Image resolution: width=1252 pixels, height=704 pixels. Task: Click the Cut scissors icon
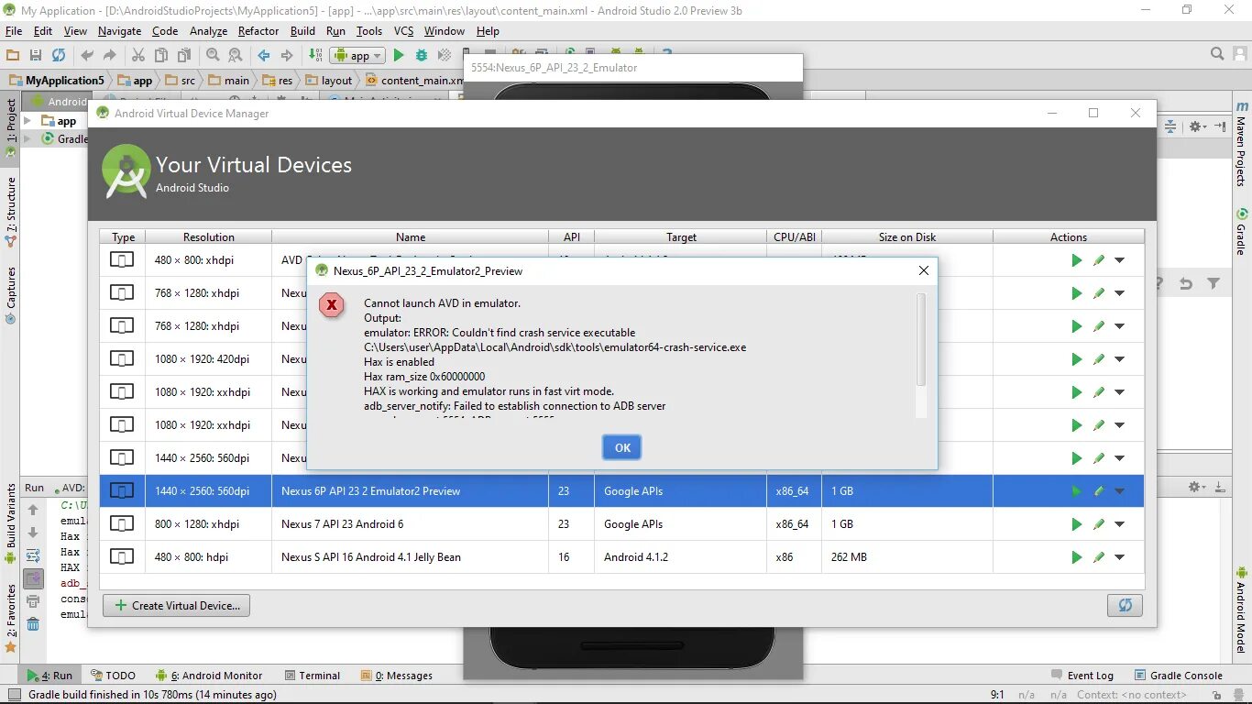tap(138, 56)
